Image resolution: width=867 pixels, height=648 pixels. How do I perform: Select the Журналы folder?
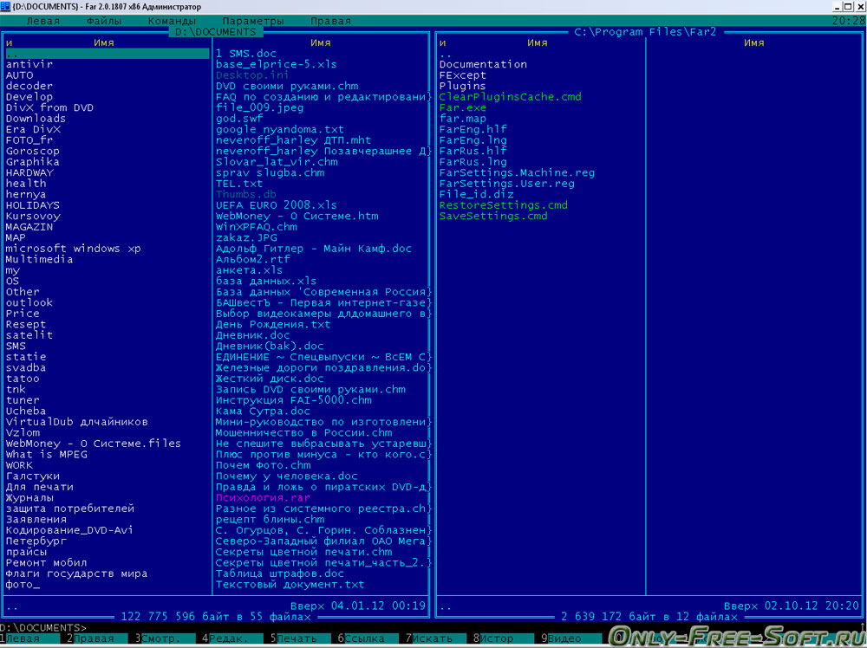click(x=29, y=498)
